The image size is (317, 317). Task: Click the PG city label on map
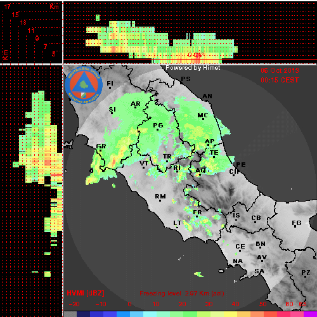158,126
